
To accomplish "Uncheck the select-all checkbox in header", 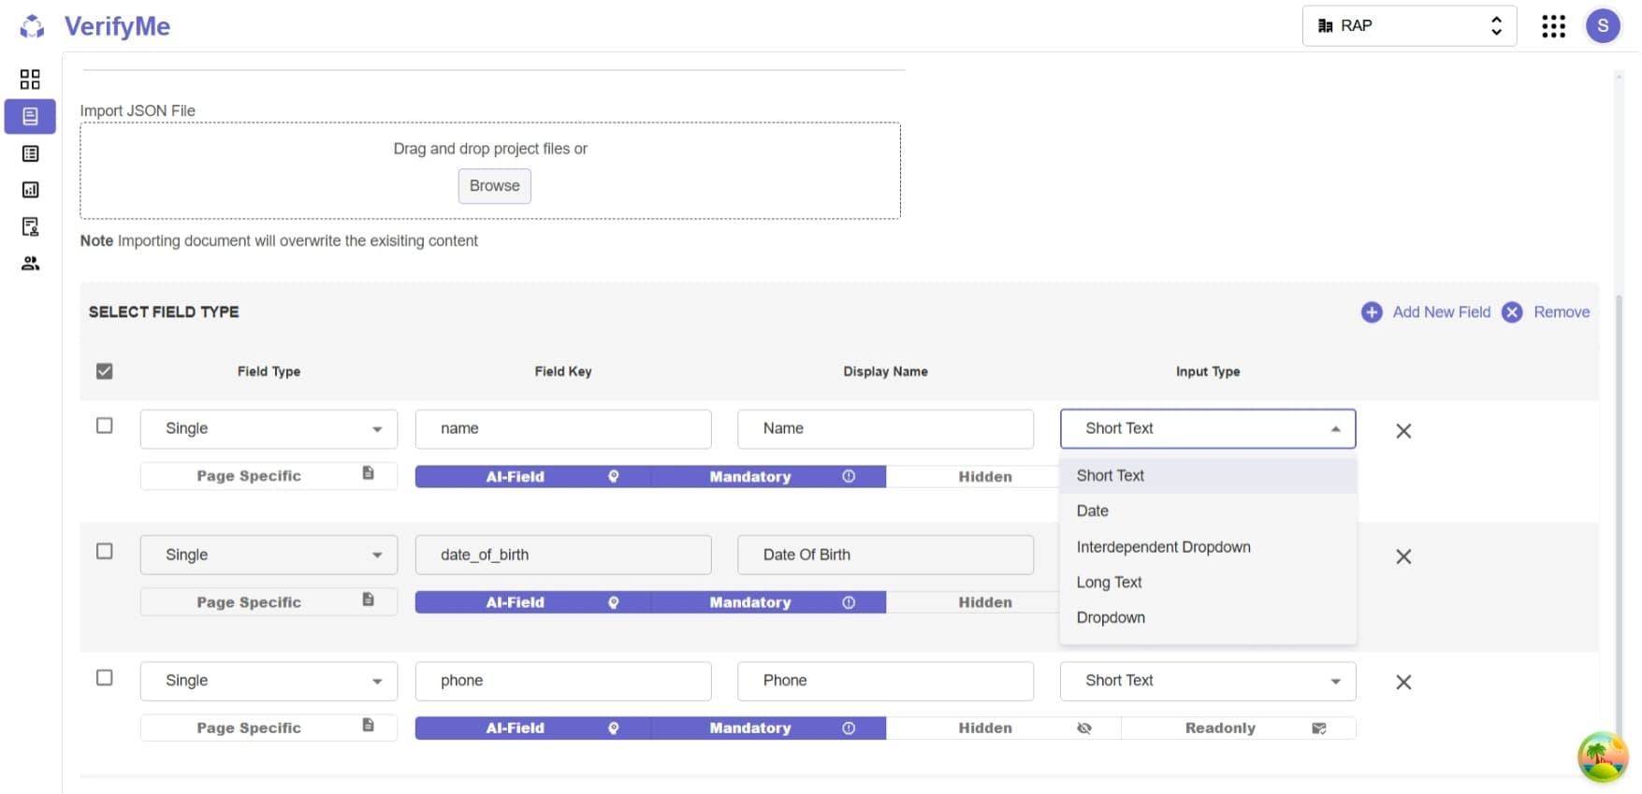I will point(105,371).
